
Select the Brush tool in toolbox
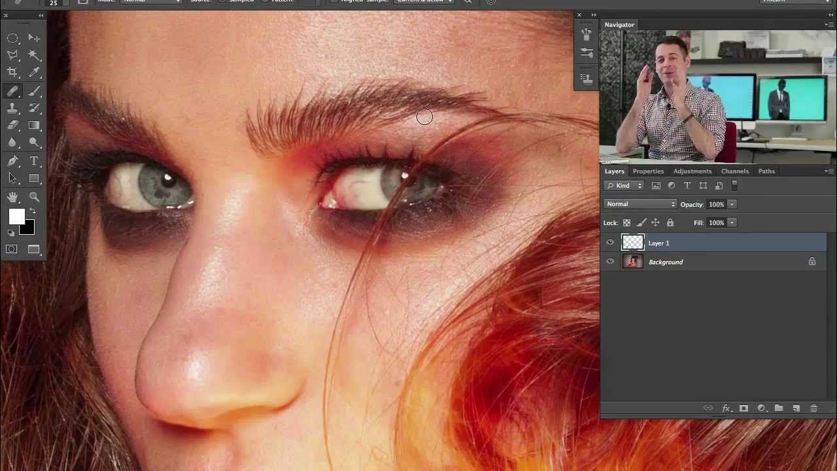click(x=34, y=92)
